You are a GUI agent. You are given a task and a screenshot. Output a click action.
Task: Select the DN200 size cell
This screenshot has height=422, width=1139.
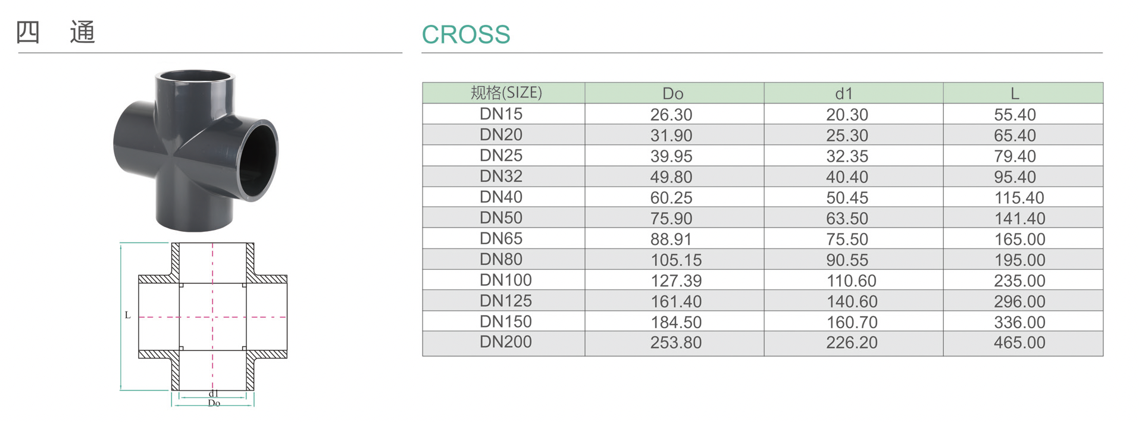click(x=506, y=342)
